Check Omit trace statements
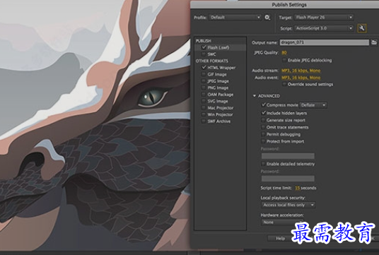379x255 pixels. [x=264, y=127]
